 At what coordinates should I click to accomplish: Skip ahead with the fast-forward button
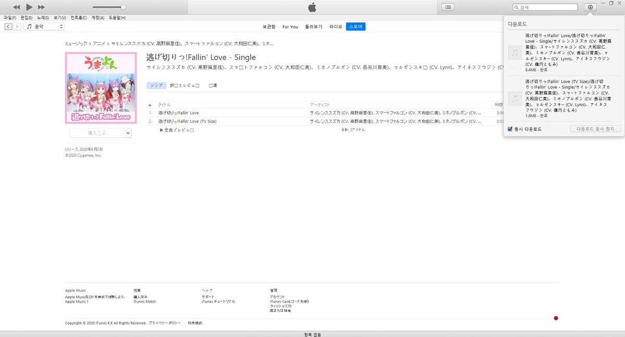pyautogui.click(x=42, y=7)
